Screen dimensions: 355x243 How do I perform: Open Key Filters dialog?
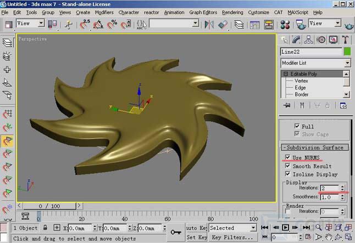point(232,237)
